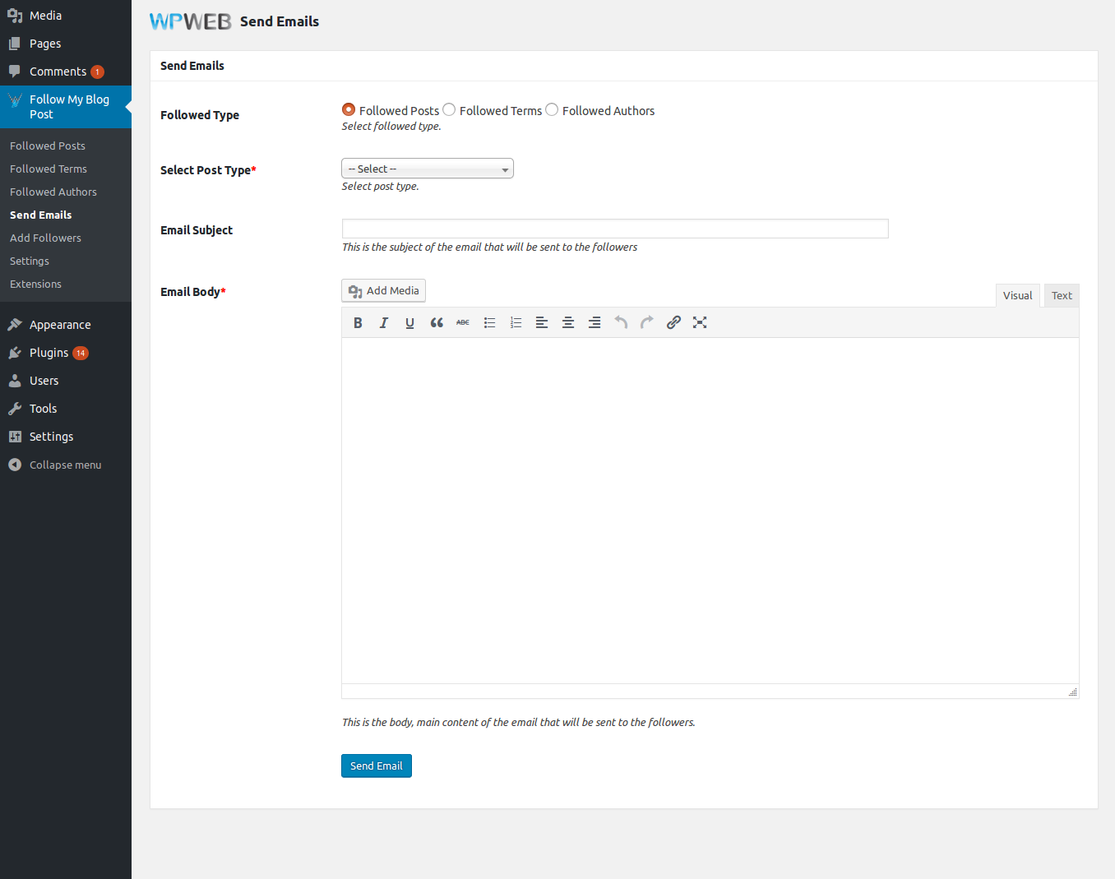Click the Email Subject input field
This screenshot has height=879, width=1115.
[x=615, y=229]
